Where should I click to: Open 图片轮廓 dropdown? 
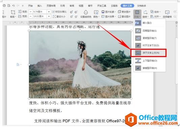coord(108,12)
